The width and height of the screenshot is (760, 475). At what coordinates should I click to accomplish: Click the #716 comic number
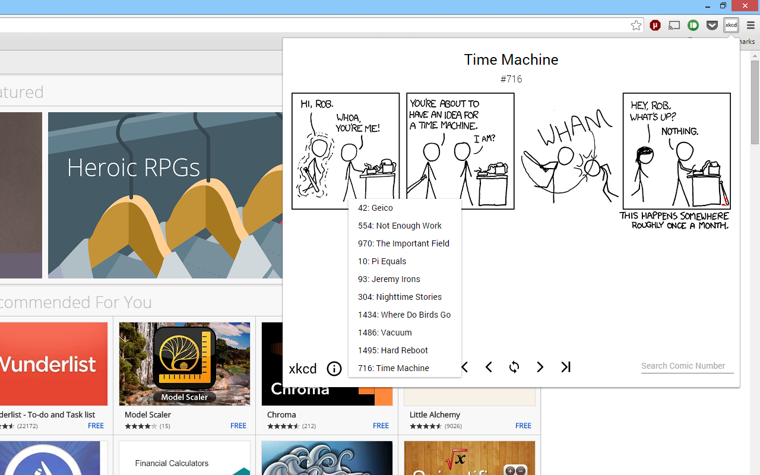511,79
